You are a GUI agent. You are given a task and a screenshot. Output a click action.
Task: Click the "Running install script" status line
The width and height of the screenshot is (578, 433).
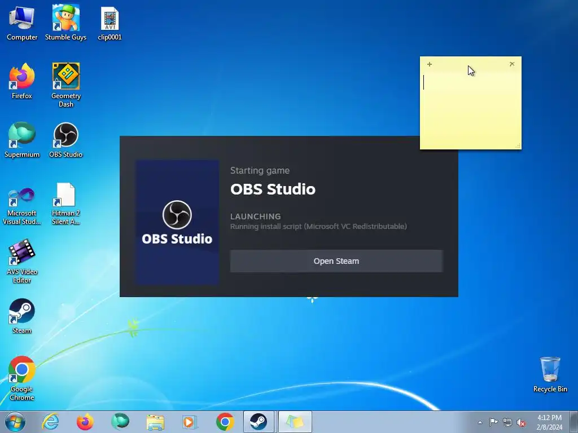point(318,227)
